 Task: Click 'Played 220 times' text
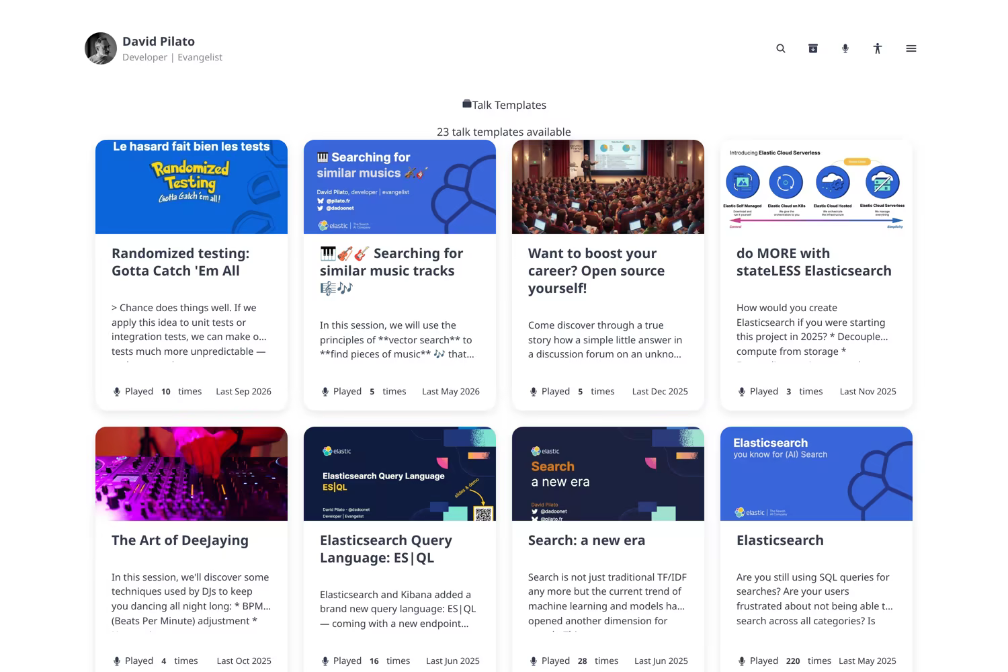[790, 661]
